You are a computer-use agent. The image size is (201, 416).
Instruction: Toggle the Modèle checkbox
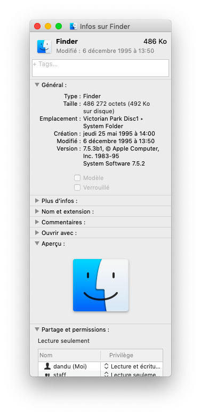point(77,178)
